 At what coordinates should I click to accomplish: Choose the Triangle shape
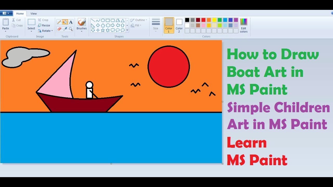[123, 21]
